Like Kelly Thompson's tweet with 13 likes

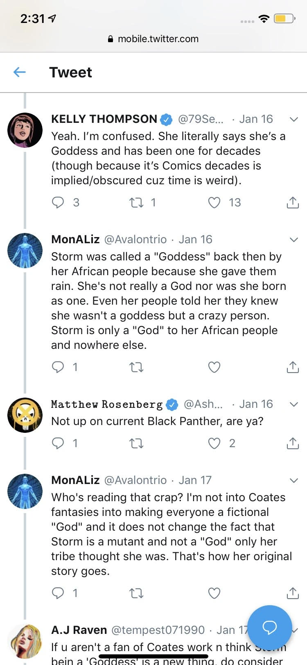coord(214,202)
